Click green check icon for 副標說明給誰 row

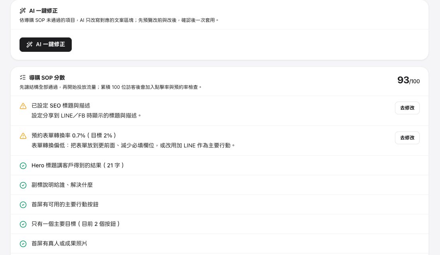click(23, 185)
